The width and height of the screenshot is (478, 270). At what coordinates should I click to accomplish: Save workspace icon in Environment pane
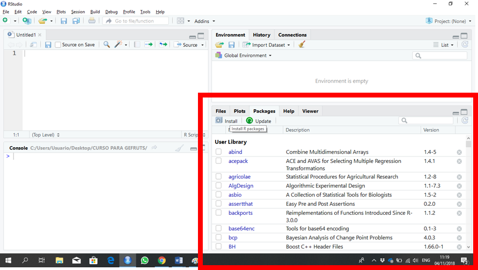232,45
